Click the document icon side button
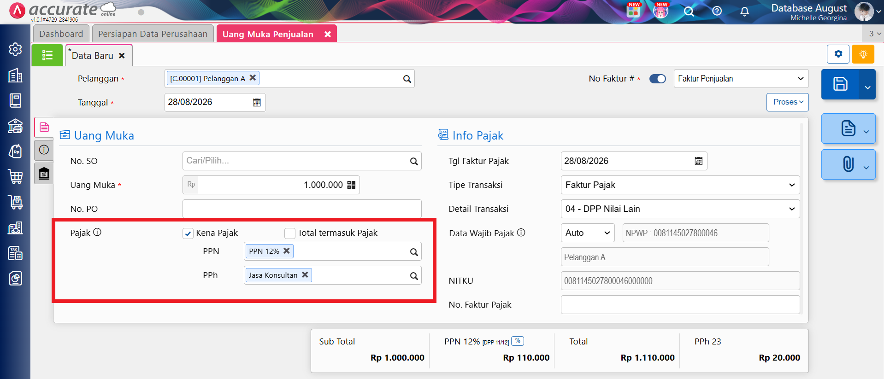The height and width of the screenshot is (379, 884). tap(848, 128)
